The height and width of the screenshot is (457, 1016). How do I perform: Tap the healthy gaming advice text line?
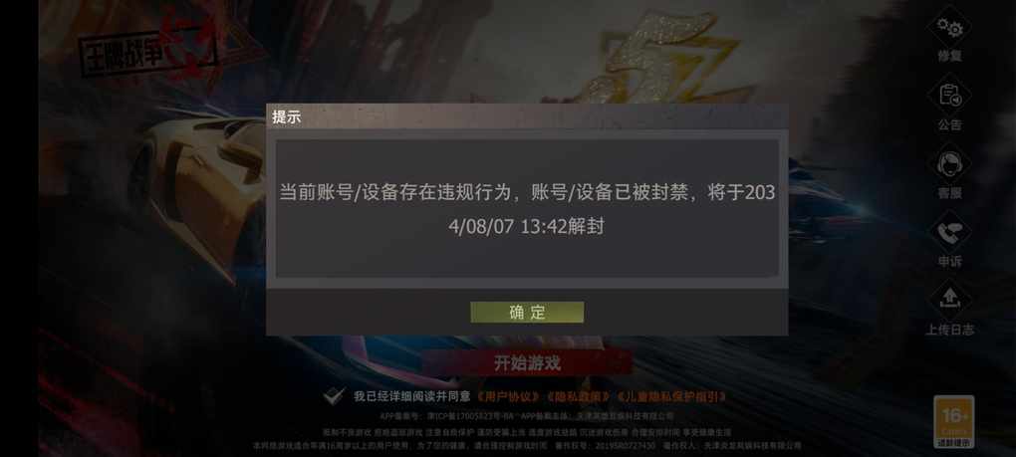[x=527, y=432]
